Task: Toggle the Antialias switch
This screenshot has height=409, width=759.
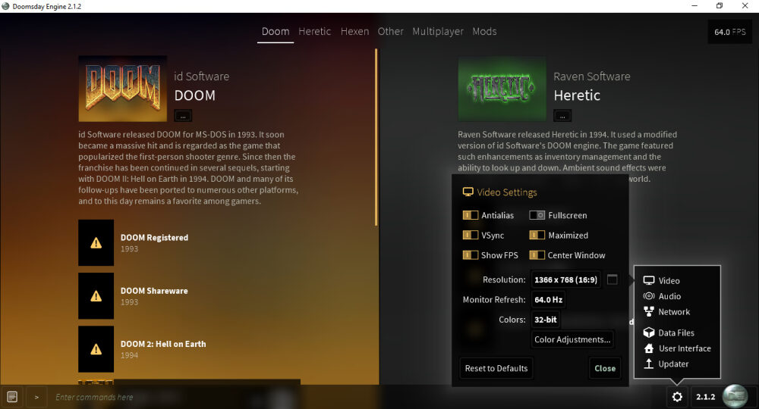Action: [x=471, y=215]
